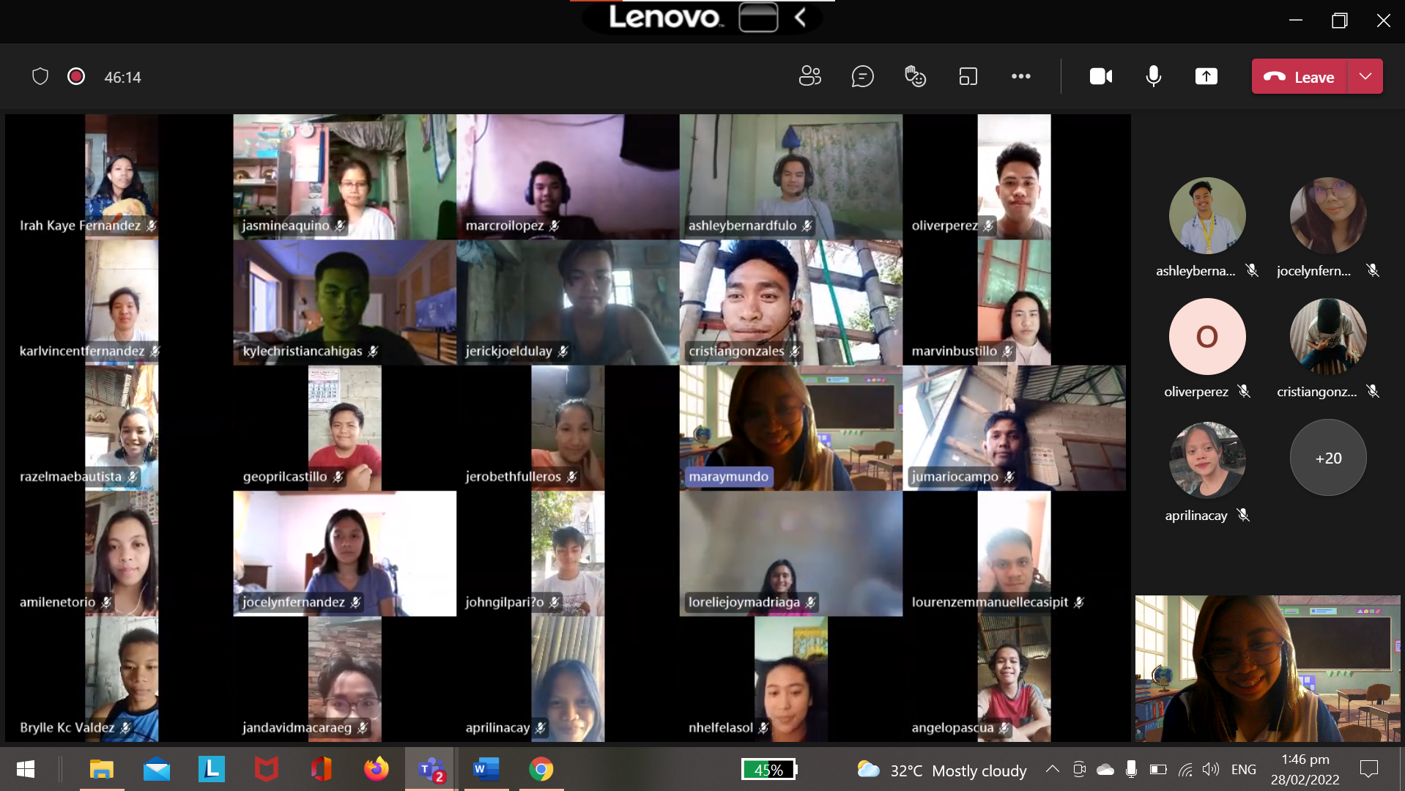
Task: Click the shield security icon
Action: (x=40, y=76)
